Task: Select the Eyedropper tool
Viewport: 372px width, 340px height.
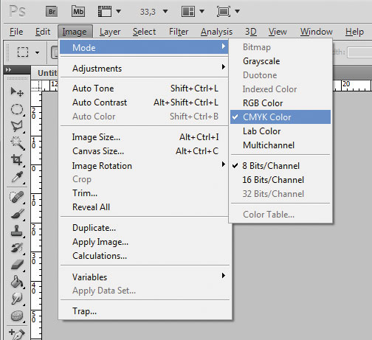Action: [x=17, y=177]
